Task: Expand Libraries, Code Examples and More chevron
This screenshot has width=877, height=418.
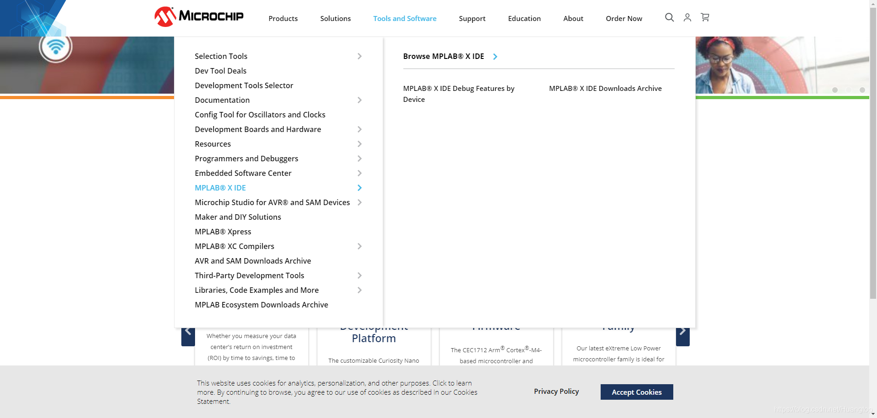Action: click(359, 290)
